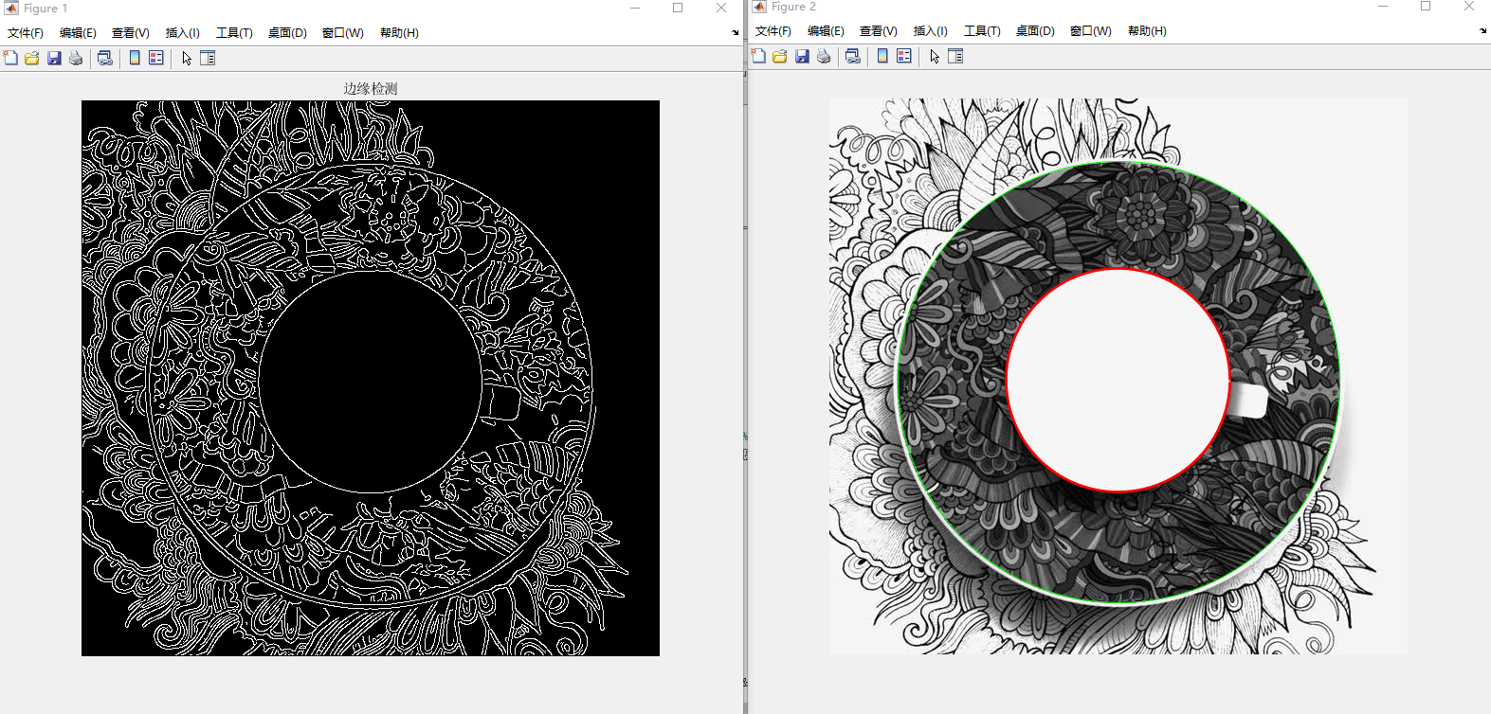
Task: Open 桌面(D) menu in Figure 2
Action: [1035, 31]
